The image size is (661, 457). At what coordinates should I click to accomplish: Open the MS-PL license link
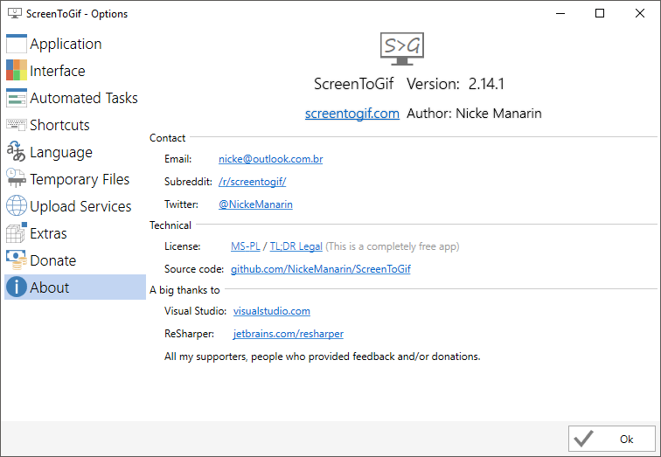[x=246, y=246]
